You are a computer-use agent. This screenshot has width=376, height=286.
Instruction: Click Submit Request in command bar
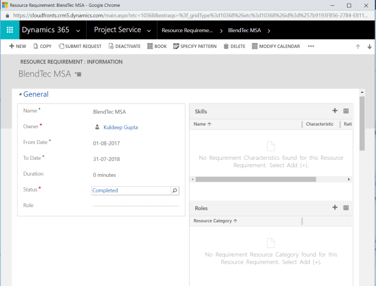tap(79, 46)
